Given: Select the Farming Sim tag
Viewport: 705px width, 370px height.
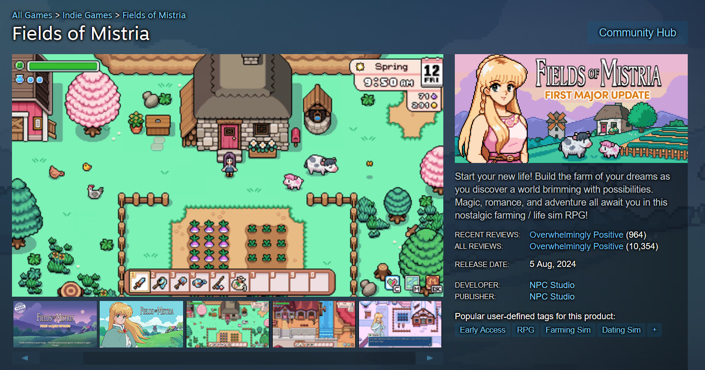Looking at the screenshot, I should (x=568, y=330).
